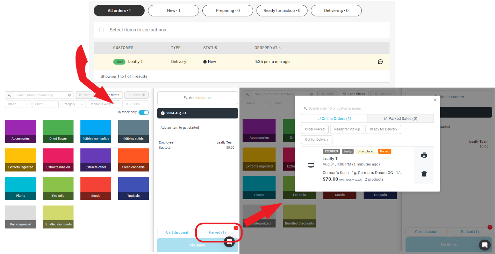The image size is (495, 254).
Task: Select the undimmed Extracts ingested yellow tile
Action: 20,160
